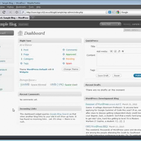Open the Tools menu
The image size is (141, 141).
(x=31, y=7)
